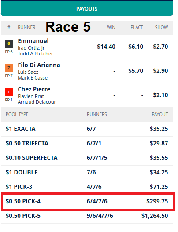Click the orange number 7 saddlecloth icon
The image size is (178, 232).
tap(9, 68)
